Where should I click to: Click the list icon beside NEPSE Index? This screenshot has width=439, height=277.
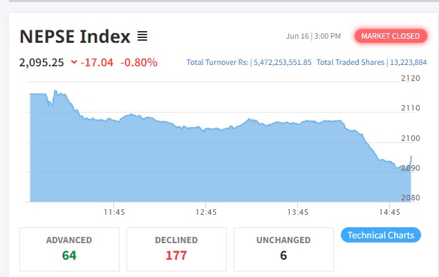pos(142,36)
